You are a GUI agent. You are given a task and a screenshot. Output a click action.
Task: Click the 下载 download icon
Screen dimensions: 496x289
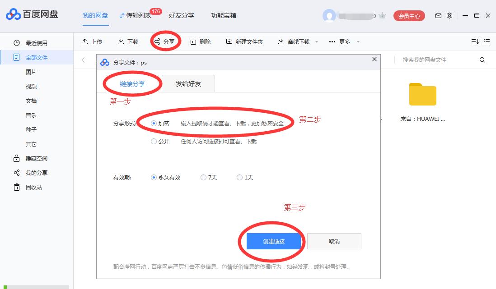click(120, 41)
